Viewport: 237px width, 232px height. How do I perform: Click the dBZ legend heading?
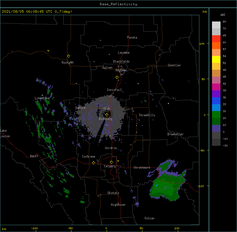coord(223,15)
